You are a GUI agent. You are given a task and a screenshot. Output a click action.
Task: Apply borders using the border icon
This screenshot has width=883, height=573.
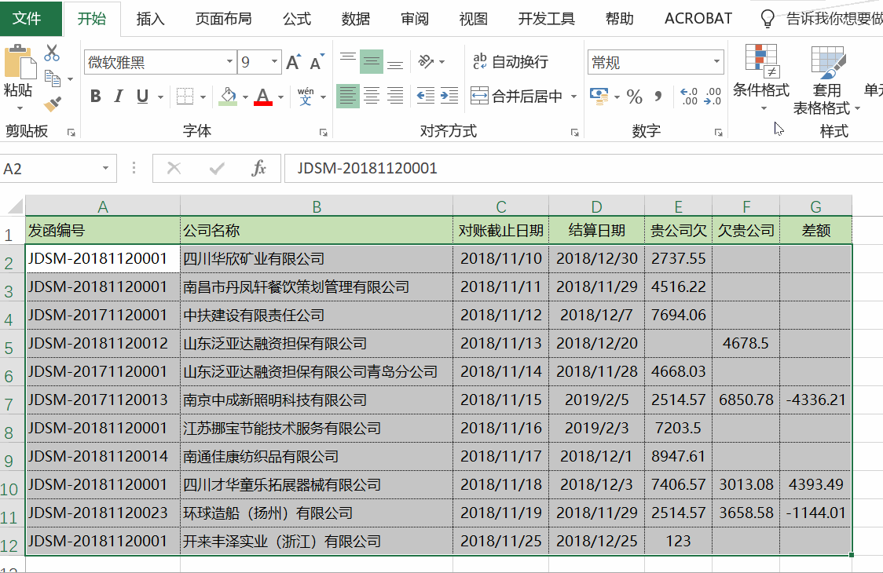click(x=185, y=97)
